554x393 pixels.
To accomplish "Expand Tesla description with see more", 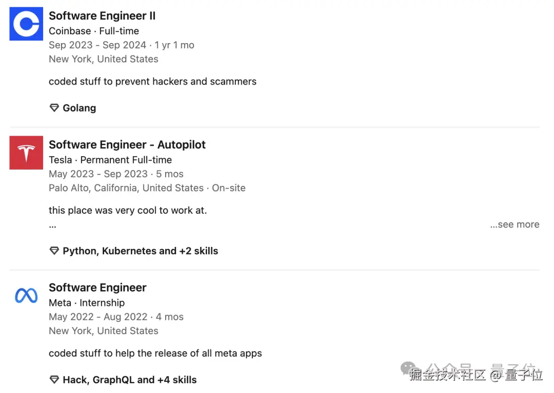I will [514, 224].
